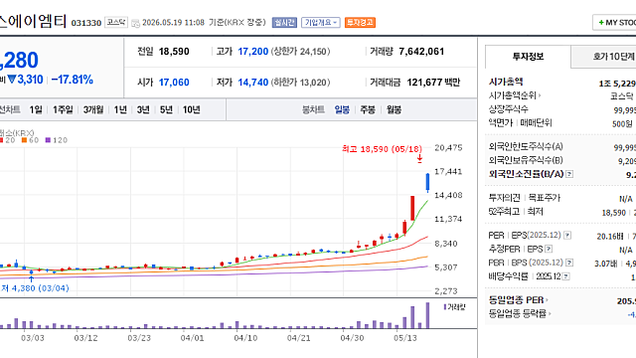Open the 기업개요 dropdown
Image resolution: width=636 pixels, height=358 pixels.
click(320, 22)
